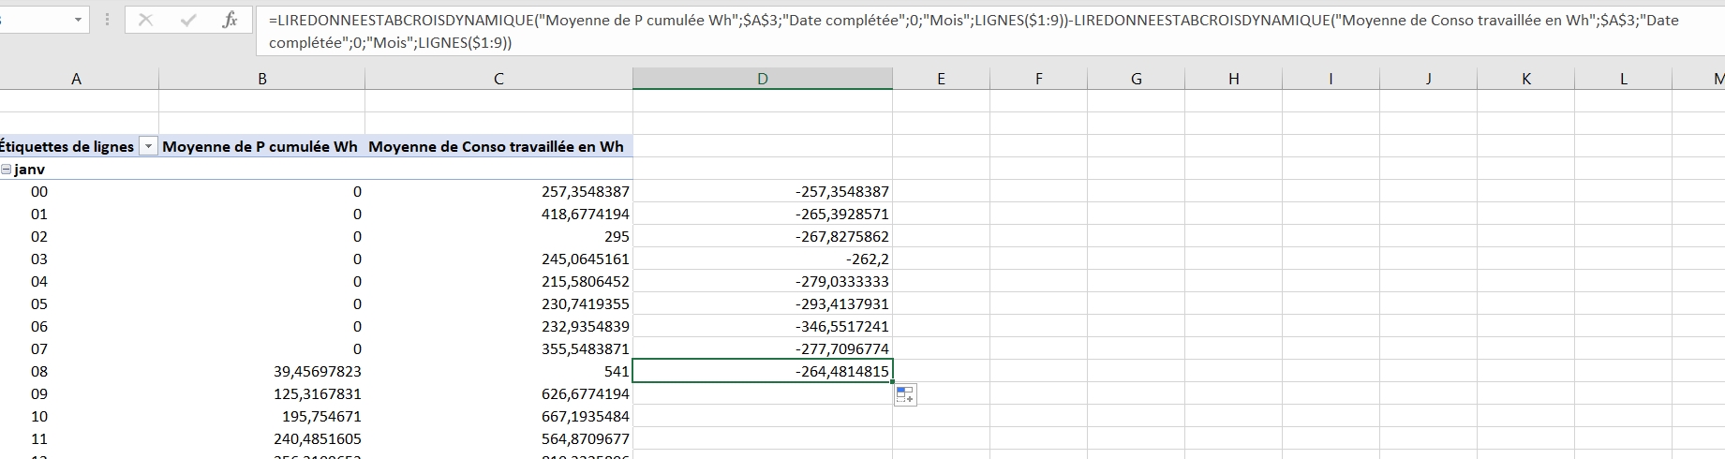Click the cell showing 39,45697823
Viewport: 1725px width, 459px height.
pyautogui.click(x=262, y=372)
